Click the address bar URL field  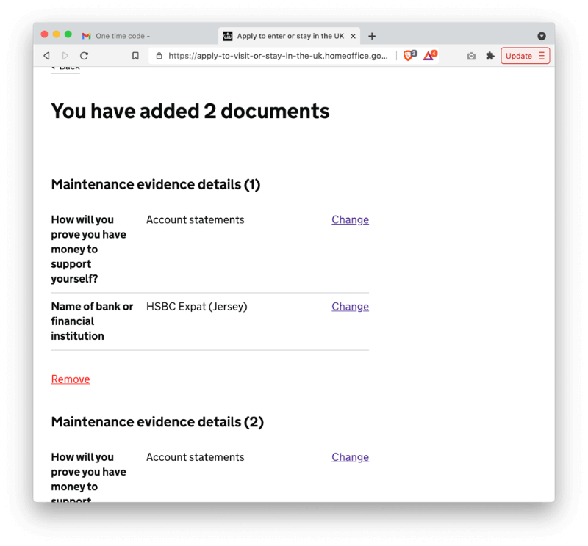point(278,56)
